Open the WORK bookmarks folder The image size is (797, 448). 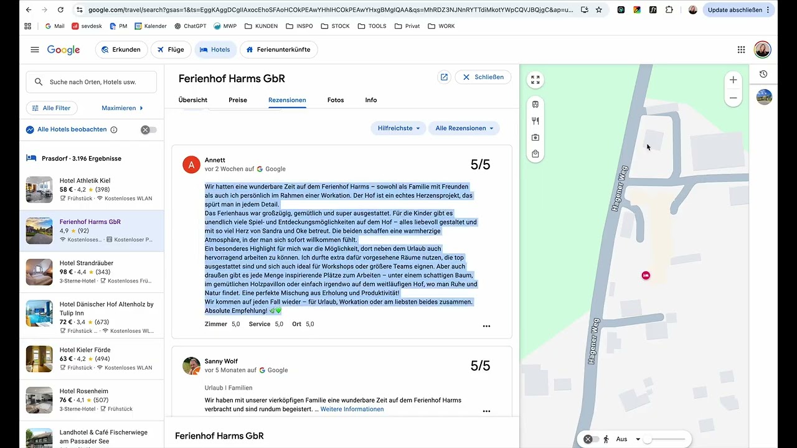pyautogui.click(x=441, y=26)
